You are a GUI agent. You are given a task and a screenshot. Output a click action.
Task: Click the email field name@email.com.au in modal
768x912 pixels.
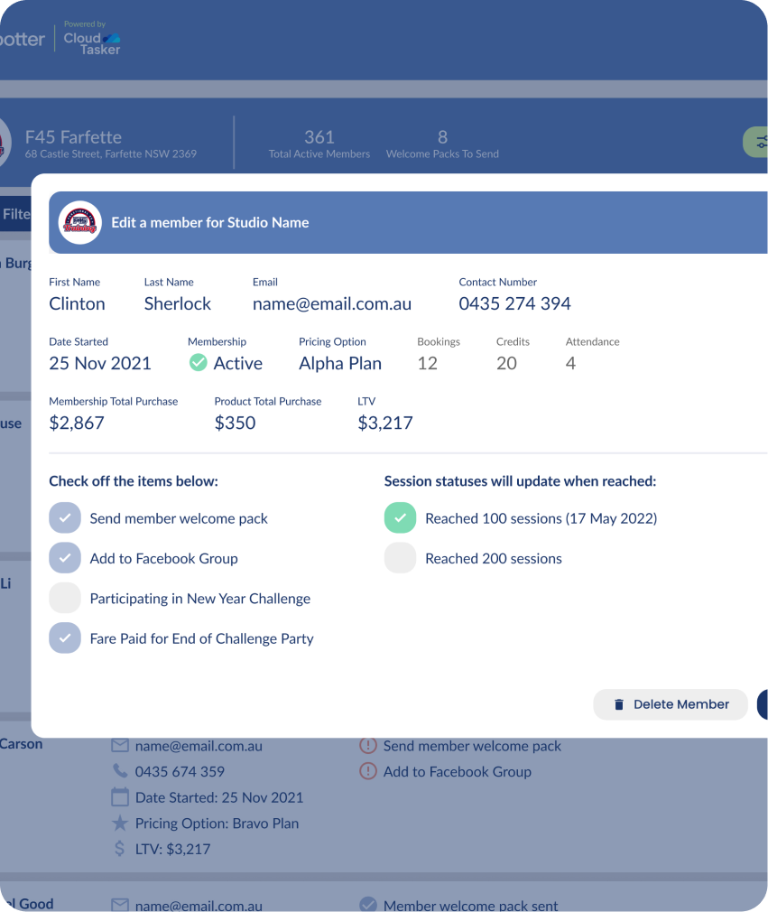(x=332, y=303)
